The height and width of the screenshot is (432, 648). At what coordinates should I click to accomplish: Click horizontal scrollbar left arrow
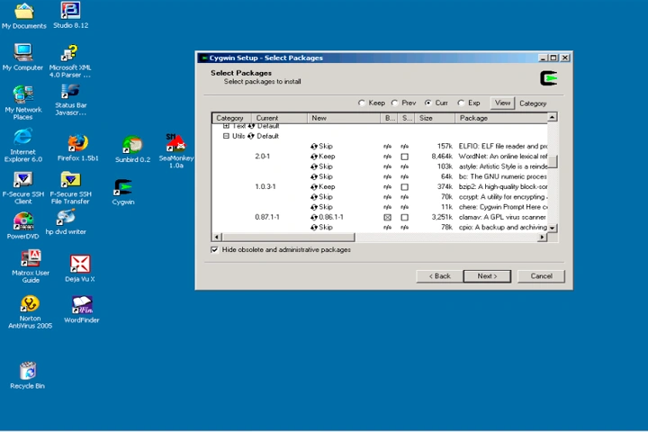click(x=217, y=238)
